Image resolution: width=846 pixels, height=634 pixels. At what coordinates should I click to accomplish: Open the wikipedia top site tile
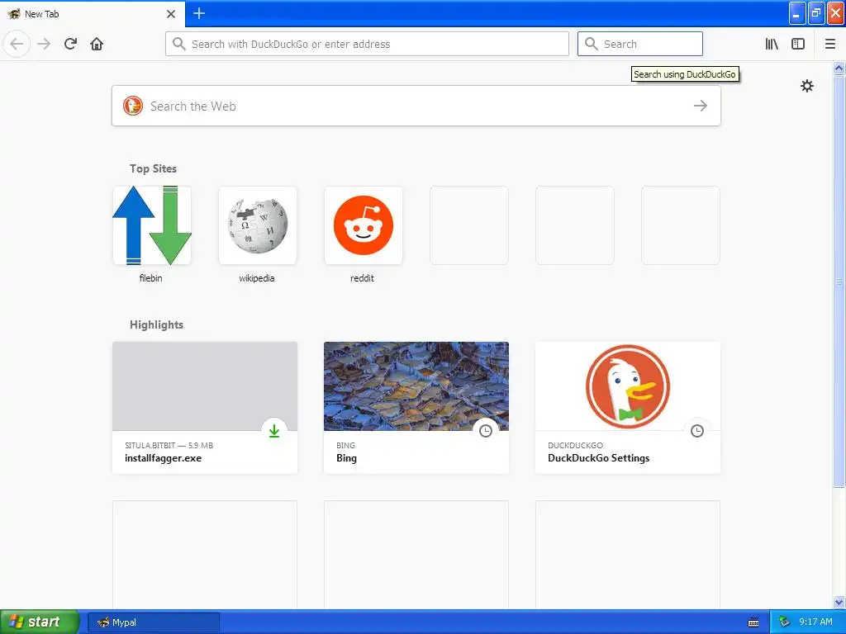[258, 225]
